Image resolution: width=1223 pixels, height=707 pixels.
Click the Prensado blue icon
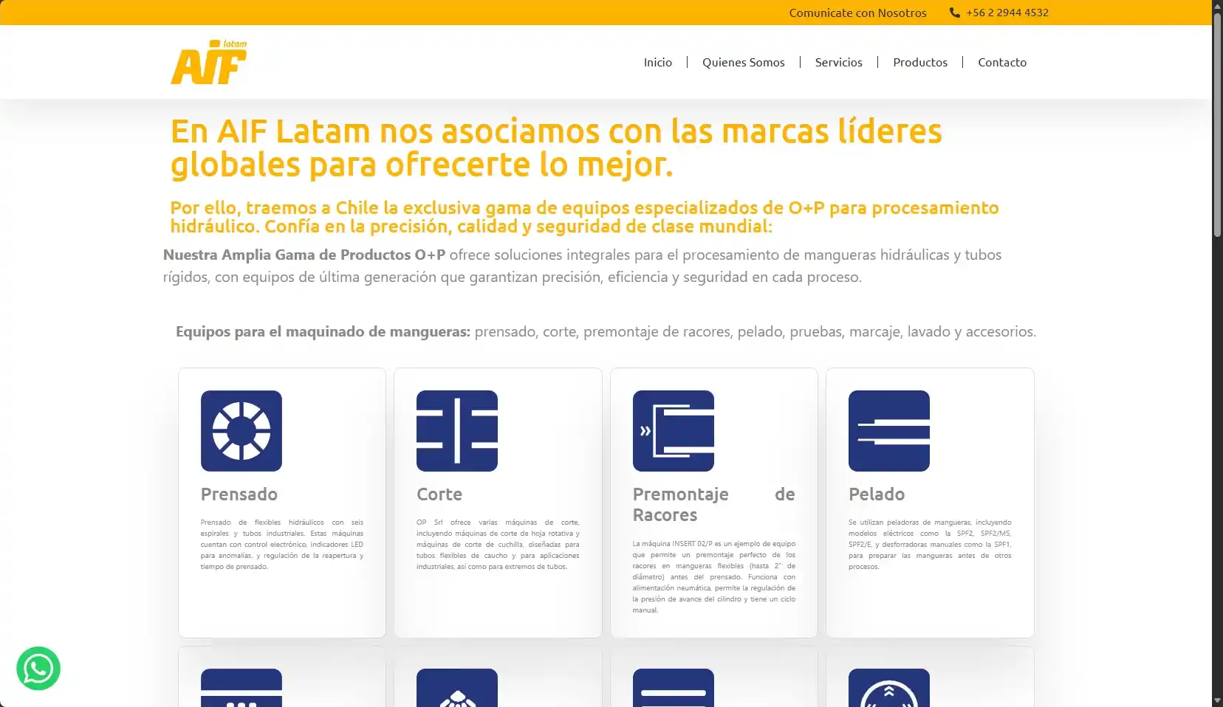pyautogui.click(x=241, y=431)
